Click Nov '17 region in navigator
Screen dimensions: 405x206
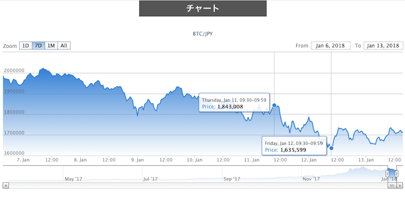click(x=311, y=179)
